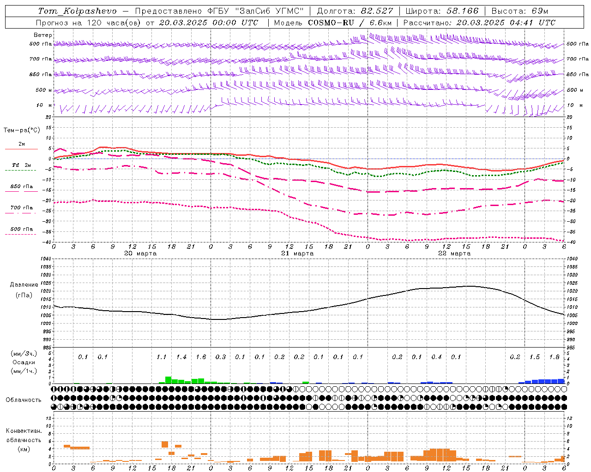Click the '0.3' precipitation amount

click(x=221, y=357)
